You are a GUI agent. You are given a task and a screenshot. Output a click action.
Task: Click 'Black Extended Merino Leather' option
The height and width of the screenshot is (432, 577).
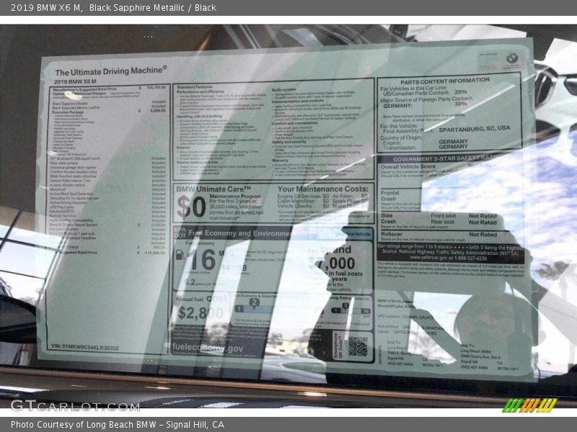(76, 107)
